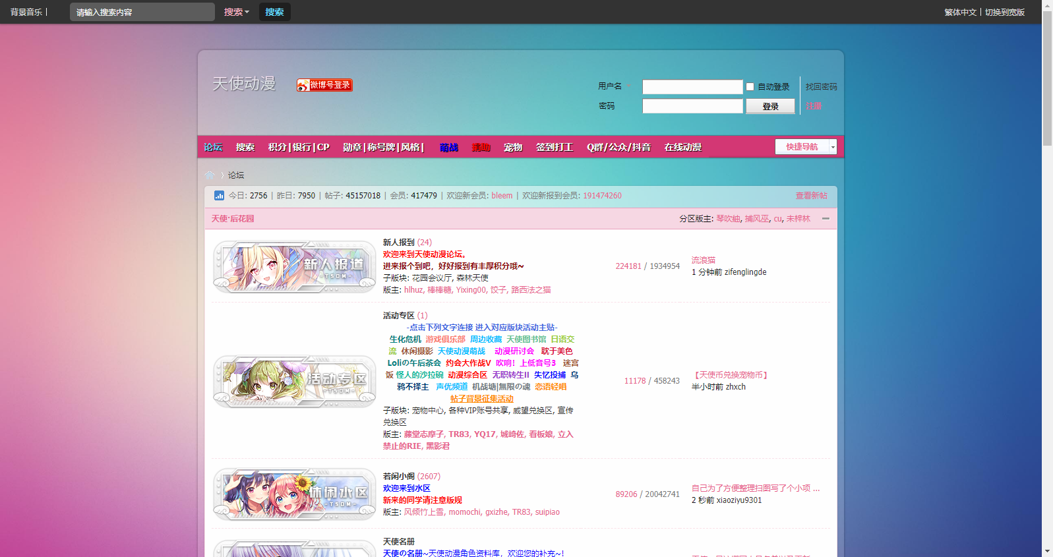The image size is (1053, 557).
Task: Open the 萌战 nav item
Action: [449, 147]
